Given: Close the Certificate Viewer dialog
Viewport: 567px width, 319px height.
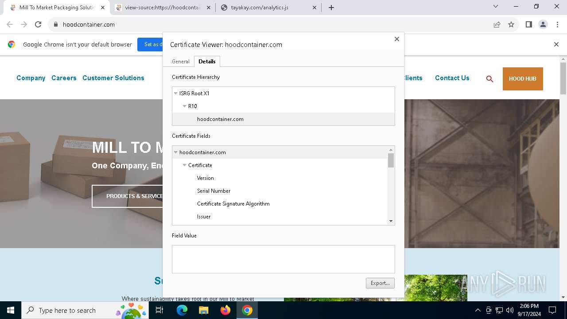Looking at the screenshot, I should pyautogui.click(x=397, y=39).
